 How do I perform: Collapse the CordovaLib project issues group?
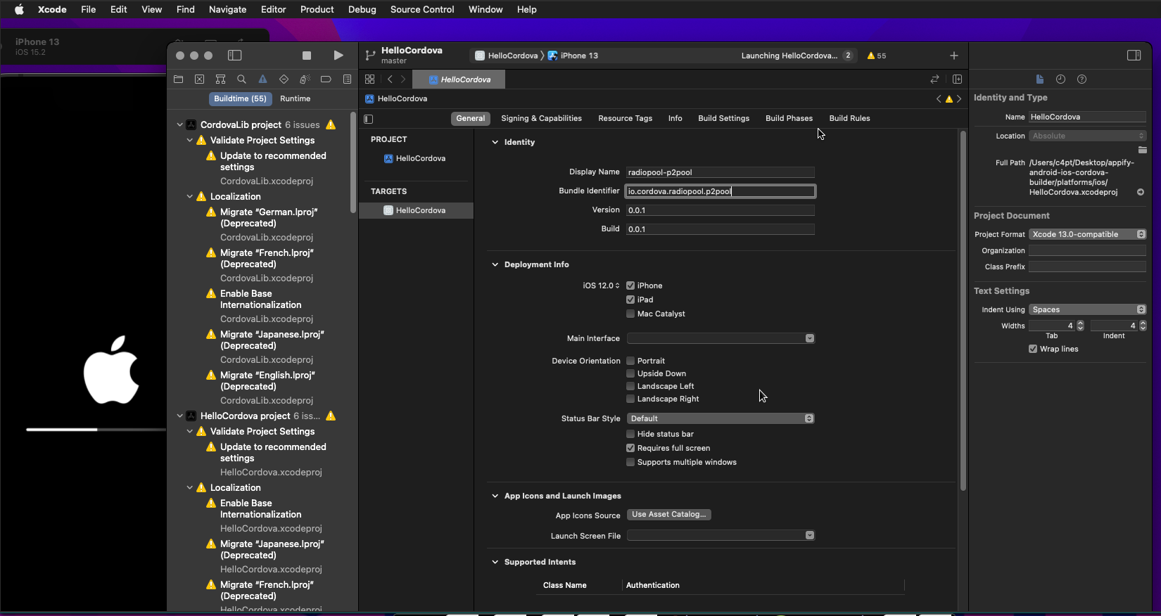179,124
